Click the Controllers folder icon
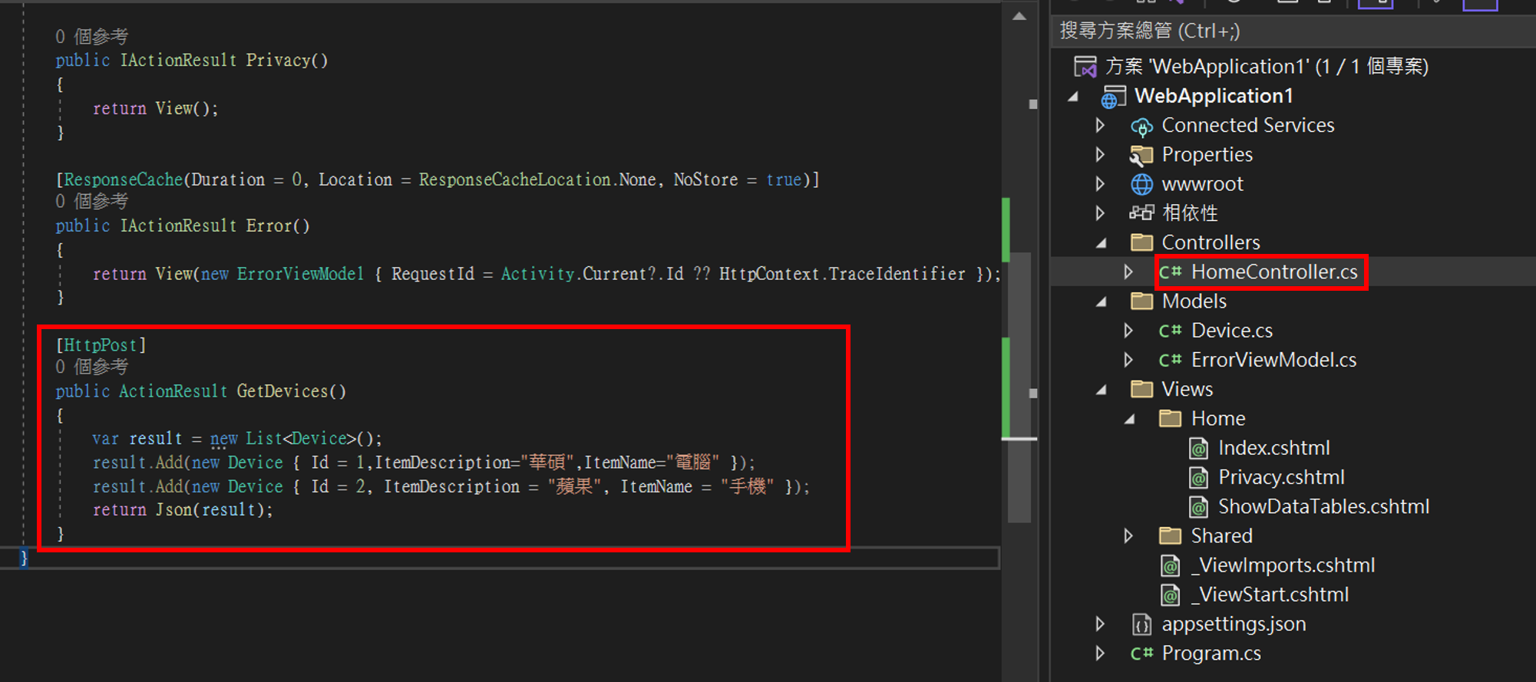Viewport: 1536px width, 682px height. pyautogui.click(x=1141, y=242)
